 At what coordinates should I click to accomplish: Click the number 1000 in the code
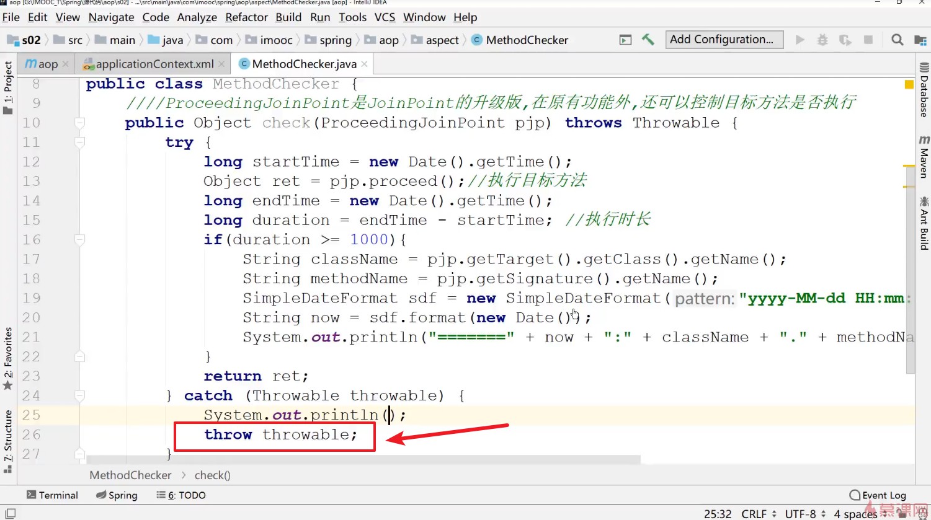coord(368,240)
